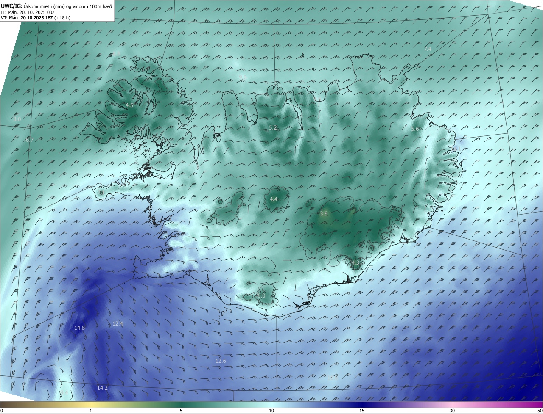Click the 15 tick label on the colorbar

pyautogui.click(x=362, y=411)
